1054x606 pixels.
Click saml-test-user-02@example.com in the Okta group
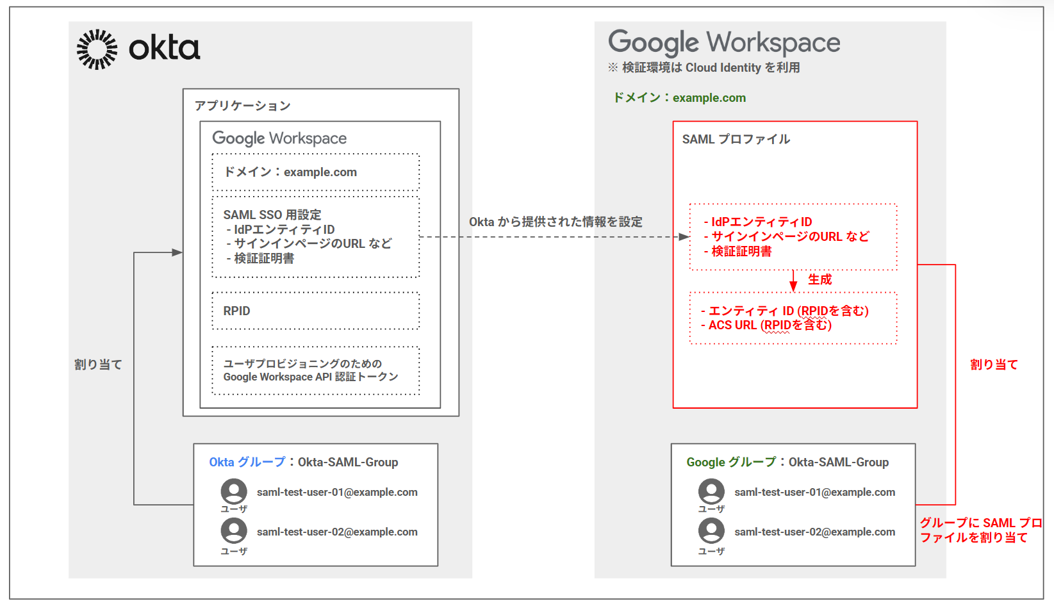(337, 531)
